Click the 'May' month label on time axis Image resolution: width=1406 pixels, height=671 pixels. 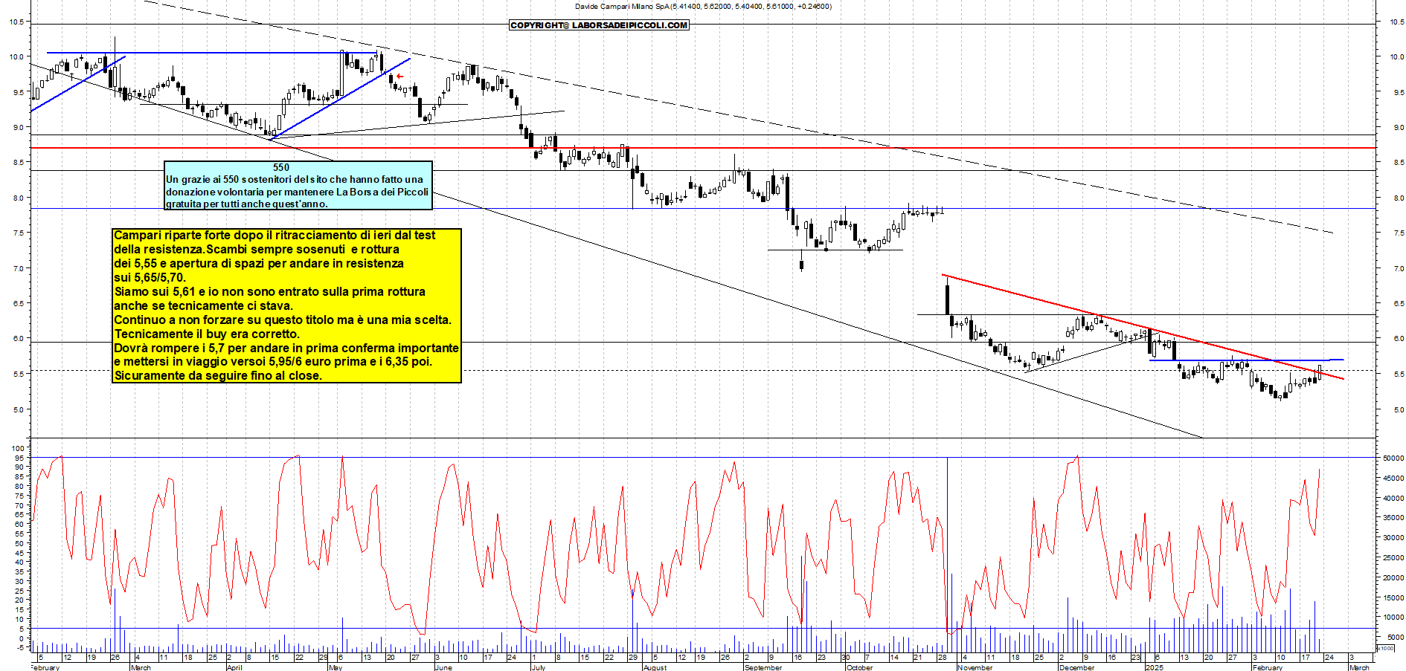click(x=335, y=667)
